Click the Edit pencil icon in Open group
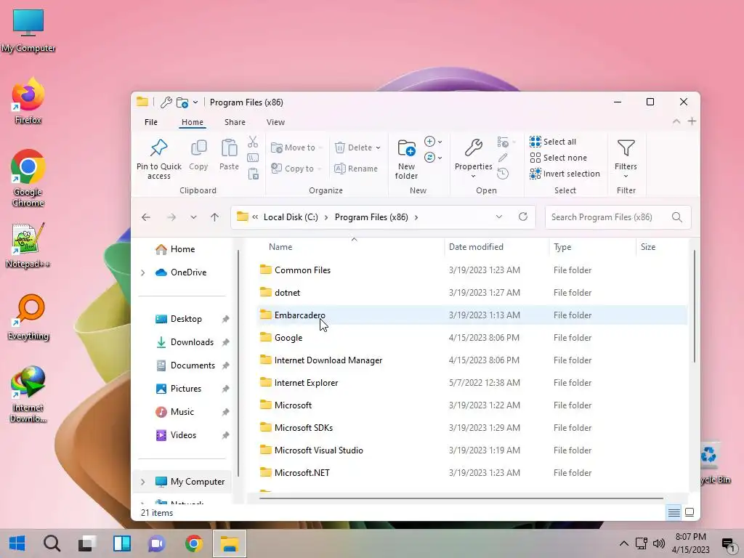Viewport: 744px width, 558px height. tap(503, 158)
